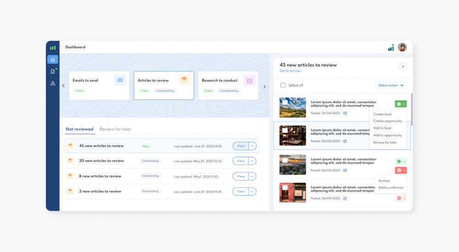Open the documents icon with green dot in sidebar
The image size is (459, 252).
click(x=53, y=71)
